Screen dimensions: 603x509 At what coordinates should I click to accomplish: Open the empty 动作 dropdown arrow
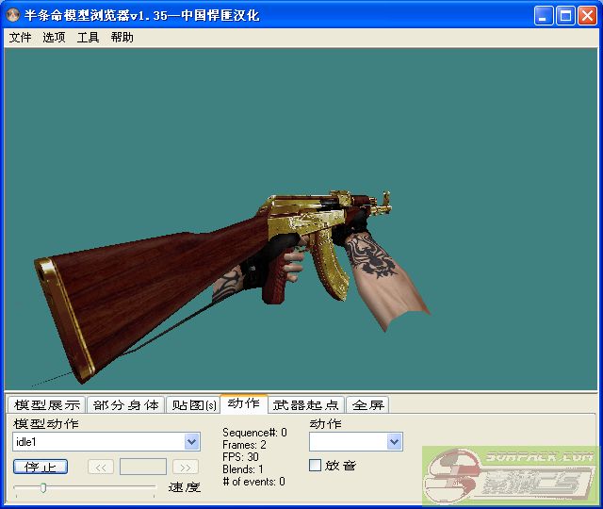point(394,442)
